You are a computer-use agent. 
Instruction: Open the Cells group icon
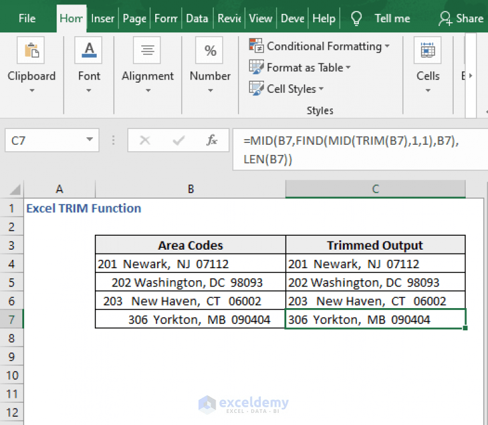pos(428,50)
